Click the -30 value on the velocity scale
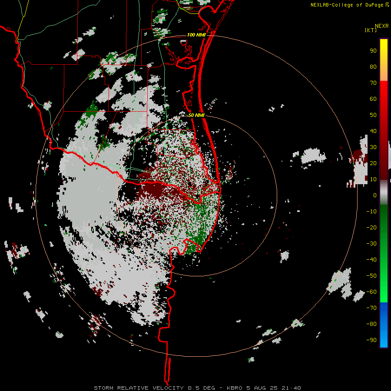 pyautogui.click(x=371, y=244)
